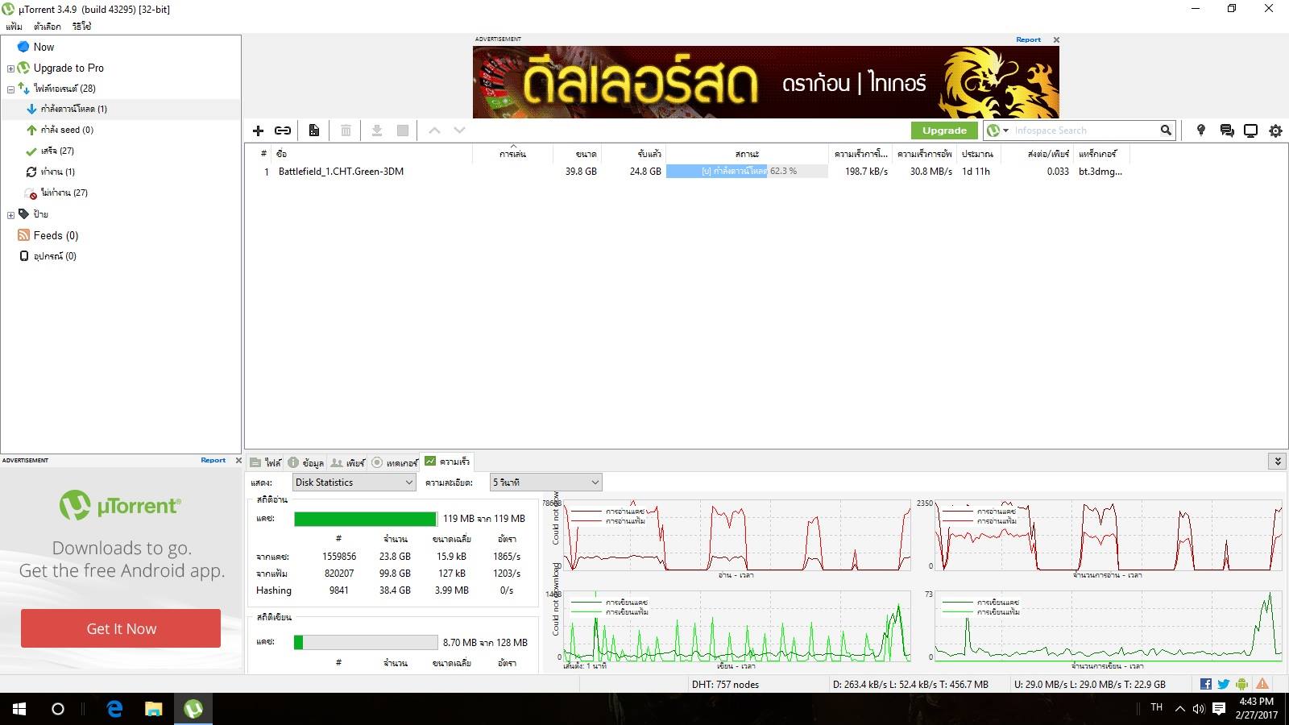Close the sidebar uTorrent advertisement
This screenshot has width=1289, height=725.
[x=238, y=460]
